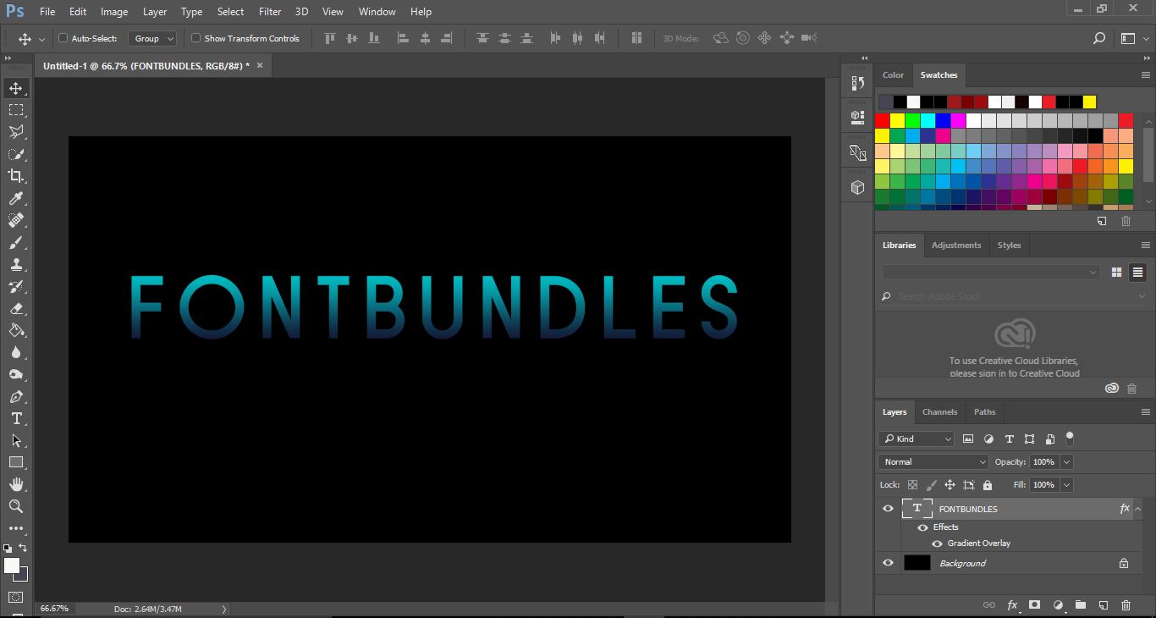Select the Brush tool

tap(16, 242)
